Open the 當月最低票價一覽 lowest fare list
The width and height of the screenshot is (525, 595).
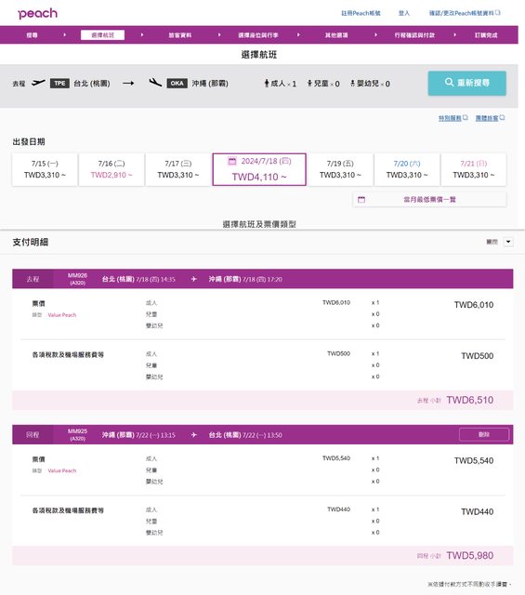(429, 200)
